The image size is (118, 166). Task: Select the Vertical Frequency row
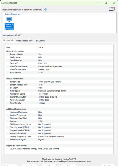point(59,115)
